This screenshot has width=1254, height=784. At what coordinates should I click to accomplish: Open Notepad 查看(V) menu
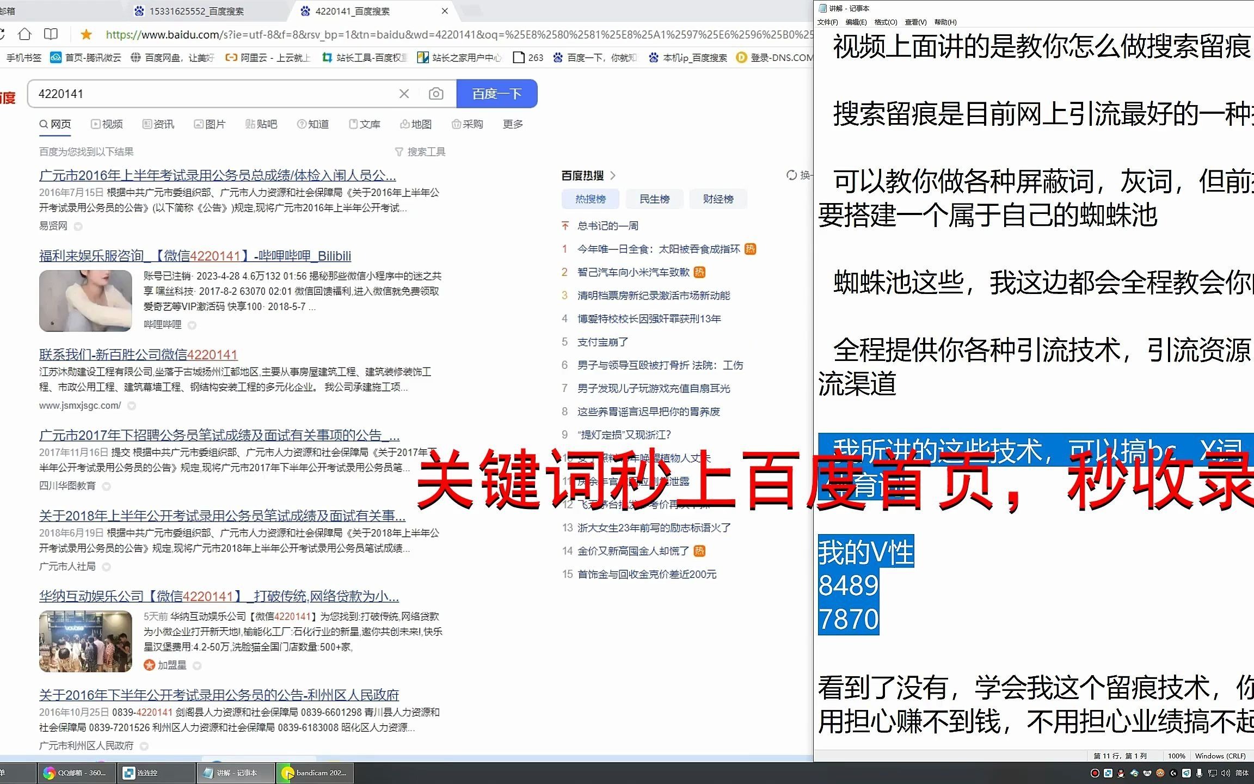915,22
